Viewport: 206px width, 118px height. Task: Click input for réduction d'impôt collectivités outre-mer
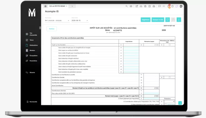[x=131, y=61]
